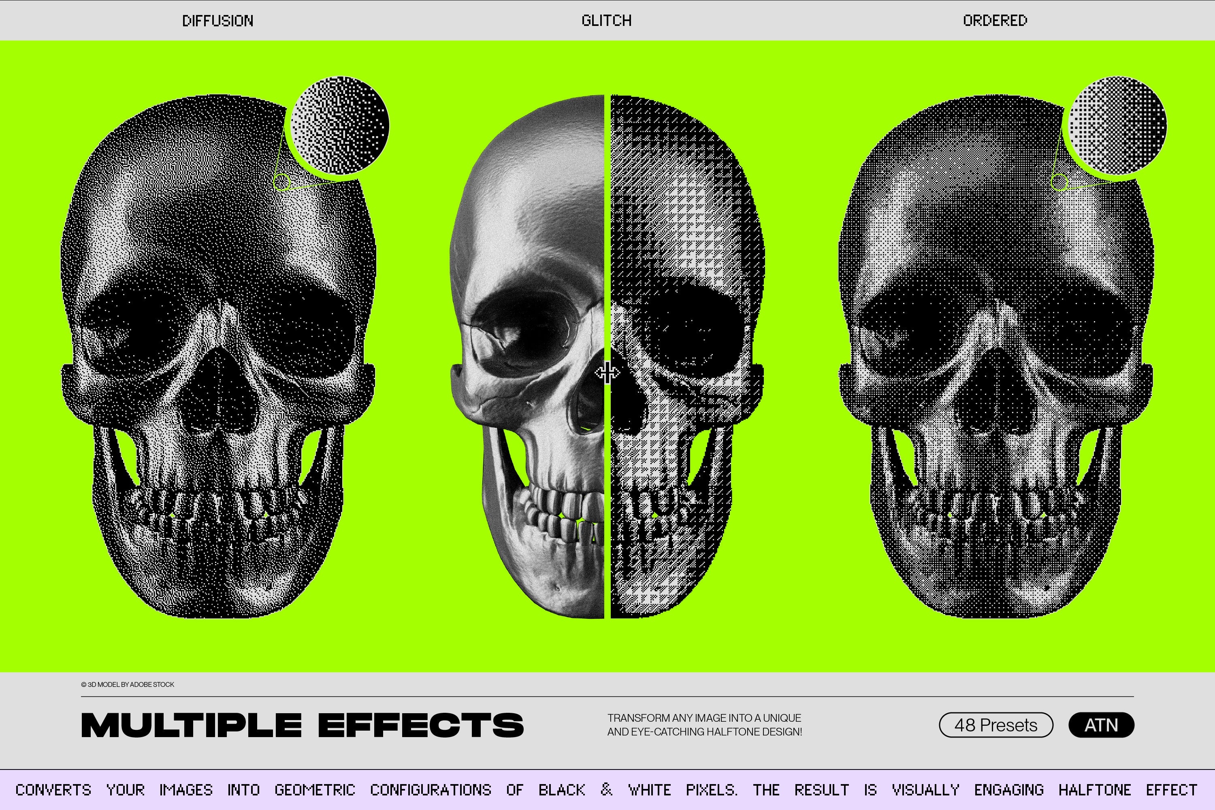
Task: Select the glitch halftone skull icon
Action: click(607, 362)
